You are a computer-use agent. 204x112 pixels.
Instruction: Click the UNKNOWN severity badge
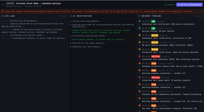10,4
